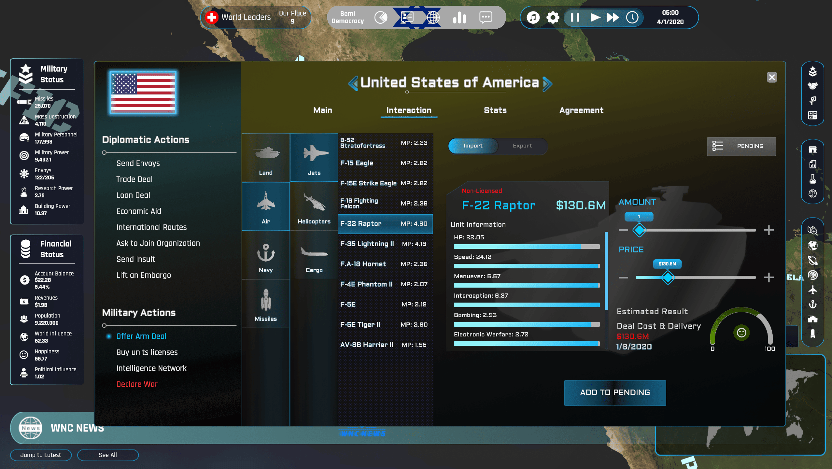Viewport: 832px width, 469px height.
Task: Switch to the Stats tab
Action: [495, 110]
